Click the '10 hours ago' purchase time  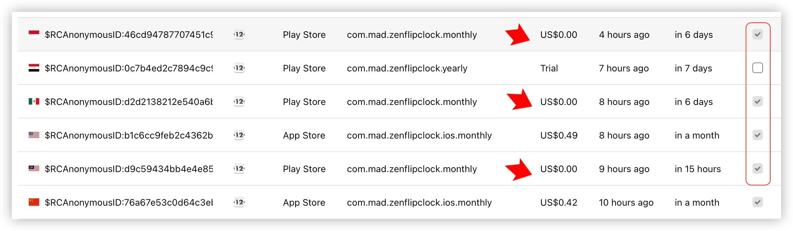(626, 202)
